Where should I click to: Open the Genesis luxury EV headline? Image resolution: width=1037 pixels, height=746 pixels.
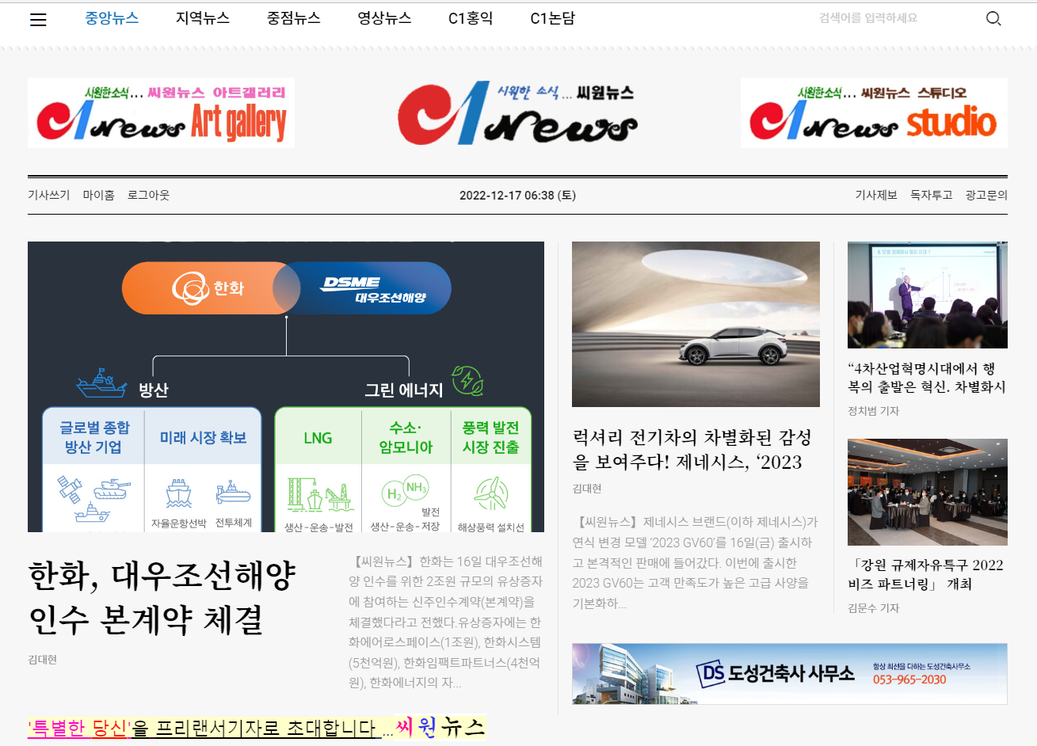tap(692, 450)
